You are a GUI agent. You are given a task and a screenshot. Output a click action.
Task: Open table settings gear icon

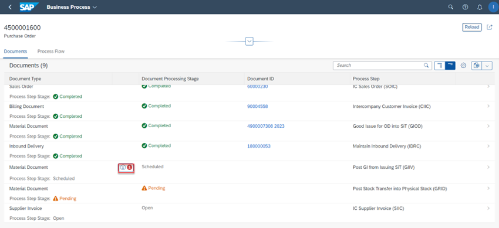coord(463,66)
